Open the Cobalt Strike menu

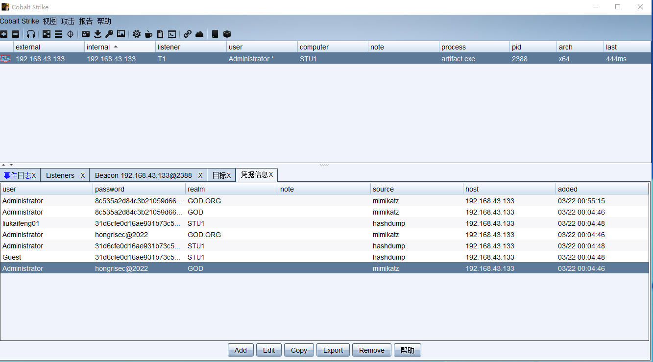point(20,21)
